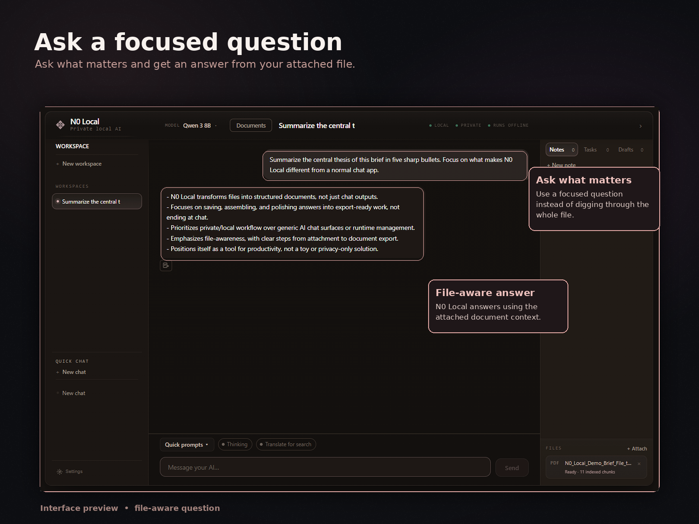Click the Send button
Image resolution: width=699 pixels, height=524 pixels.
pyautogui.click(x=512, y=468)
